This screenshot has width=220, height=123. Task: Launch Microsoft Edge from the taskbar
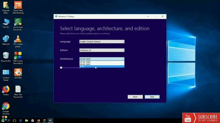pyautogui.click(x=21, y=121)
